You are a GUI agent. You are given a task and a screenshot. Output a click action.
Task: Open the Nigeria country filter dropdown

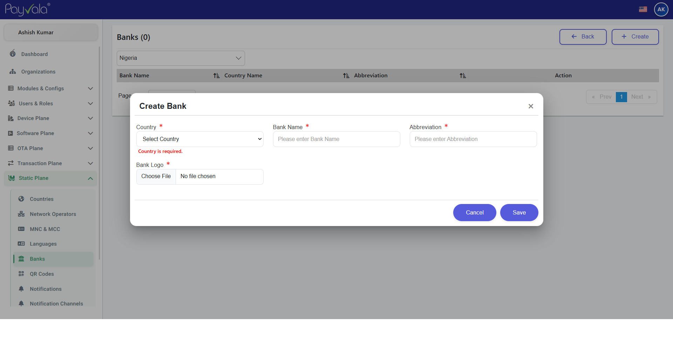tap(181, 58)
